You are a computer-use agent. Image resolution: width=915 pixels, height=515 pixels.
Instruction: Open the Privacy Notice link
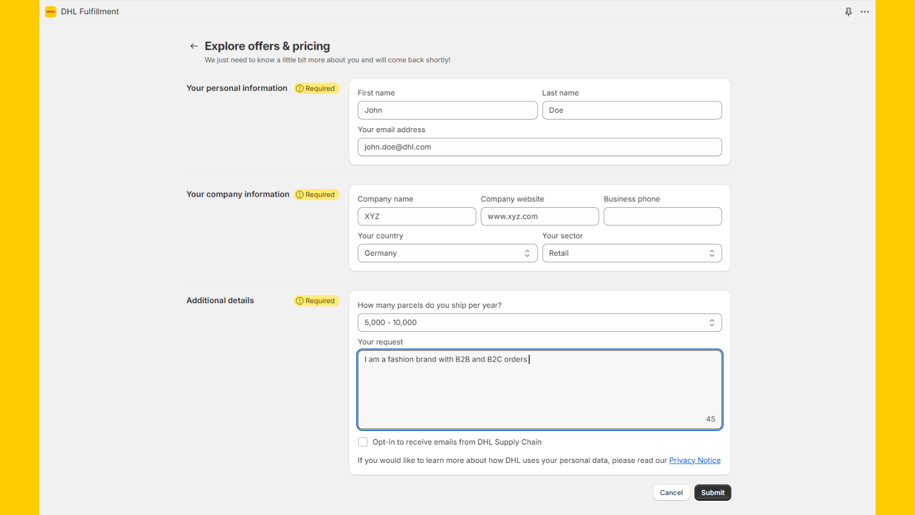click(x=695, y=459)
